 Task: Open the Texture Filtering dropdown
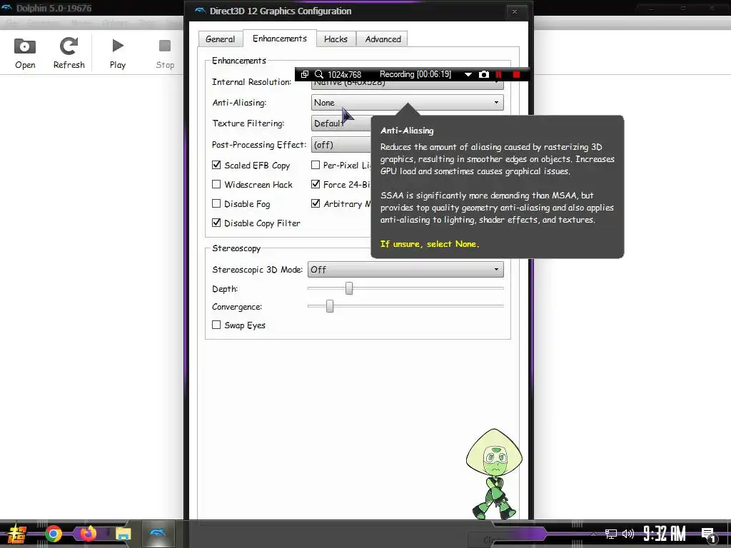point(341,123)
